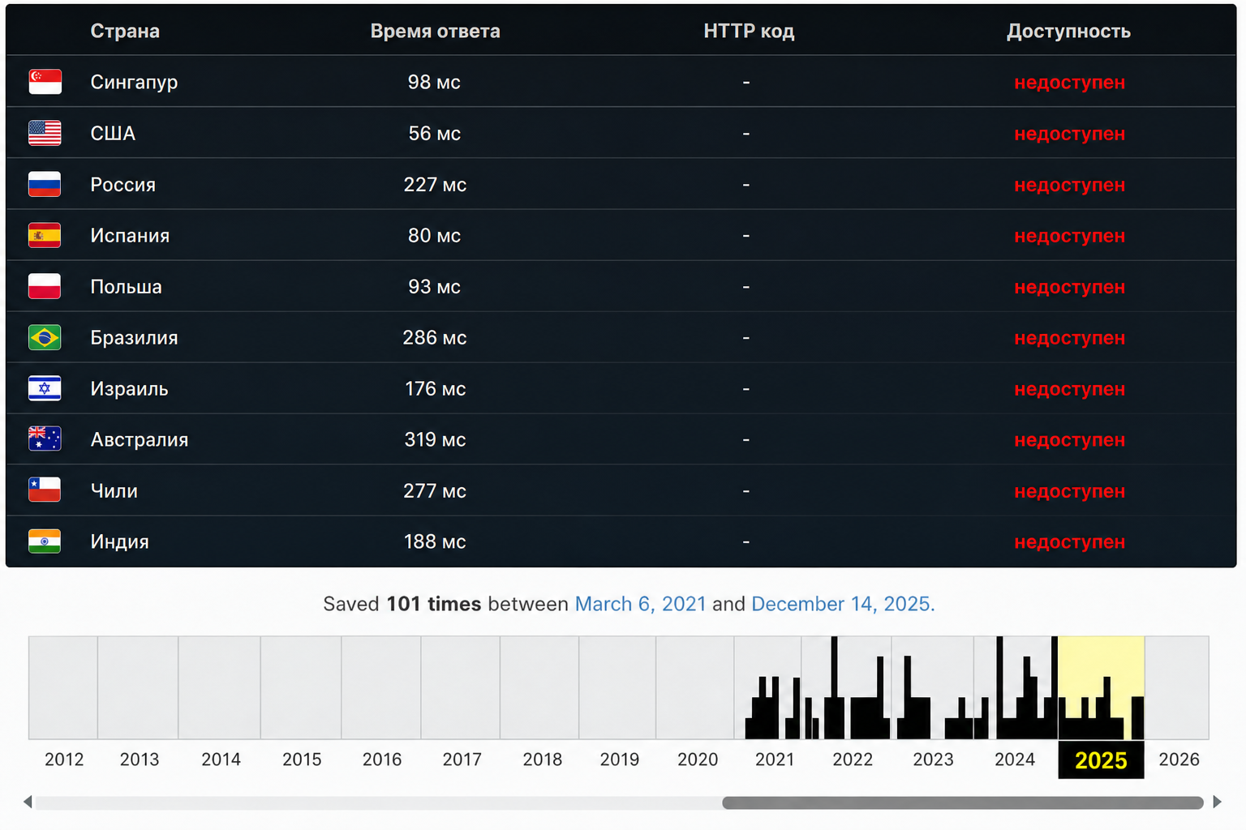Click the India flag icon
The height and width of the screenshot is (830, 1246).
coord(45,541)
